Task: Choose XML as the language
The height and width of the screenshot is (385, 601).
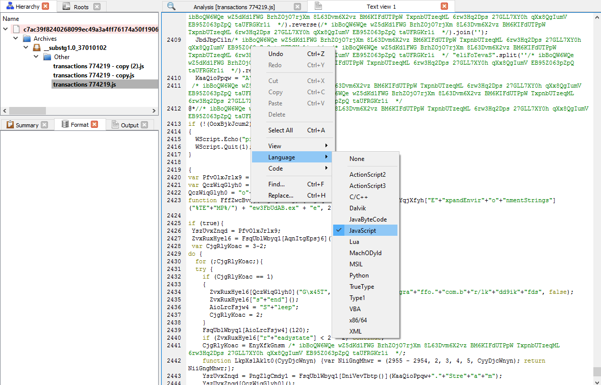Action: [x=365, y=331]
